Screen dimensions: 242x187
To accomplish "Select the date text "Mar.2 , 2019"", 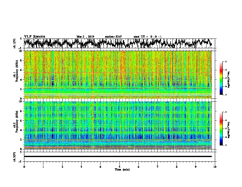I will click(x=85, y=37).
